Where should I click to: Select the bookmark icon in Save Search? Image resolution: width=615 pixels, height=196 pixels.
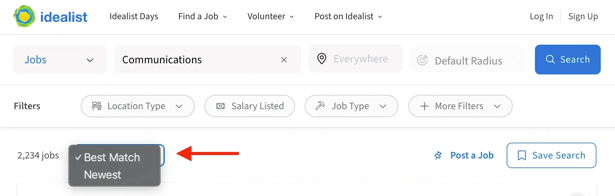click(523, 155)
